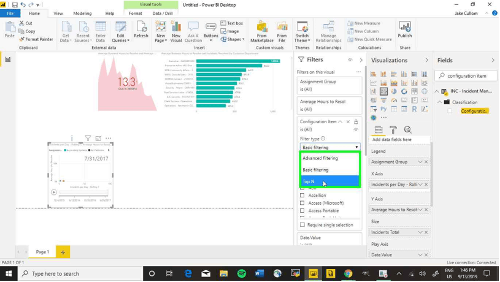The image size is (500, 282).
Task: Open Recent Sources
Action: tap(83, 31)
